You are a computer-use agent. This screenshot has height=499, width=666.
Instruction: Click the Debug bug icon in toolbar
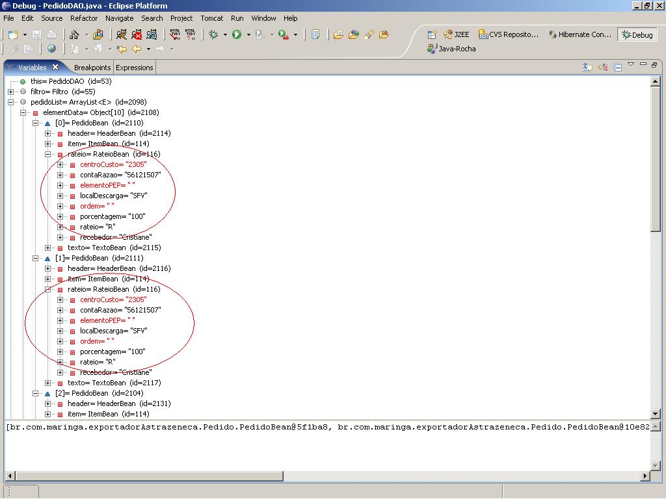[213, 34]
